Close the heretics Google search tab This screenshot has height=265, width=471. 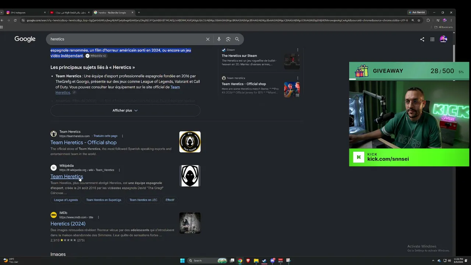pos(132,13)
